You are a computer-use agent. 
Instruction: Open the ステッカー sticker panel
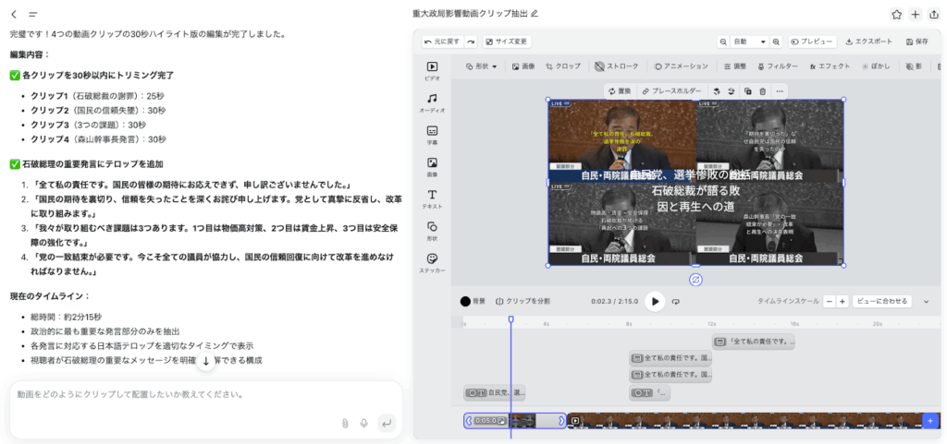coord(432,262)
